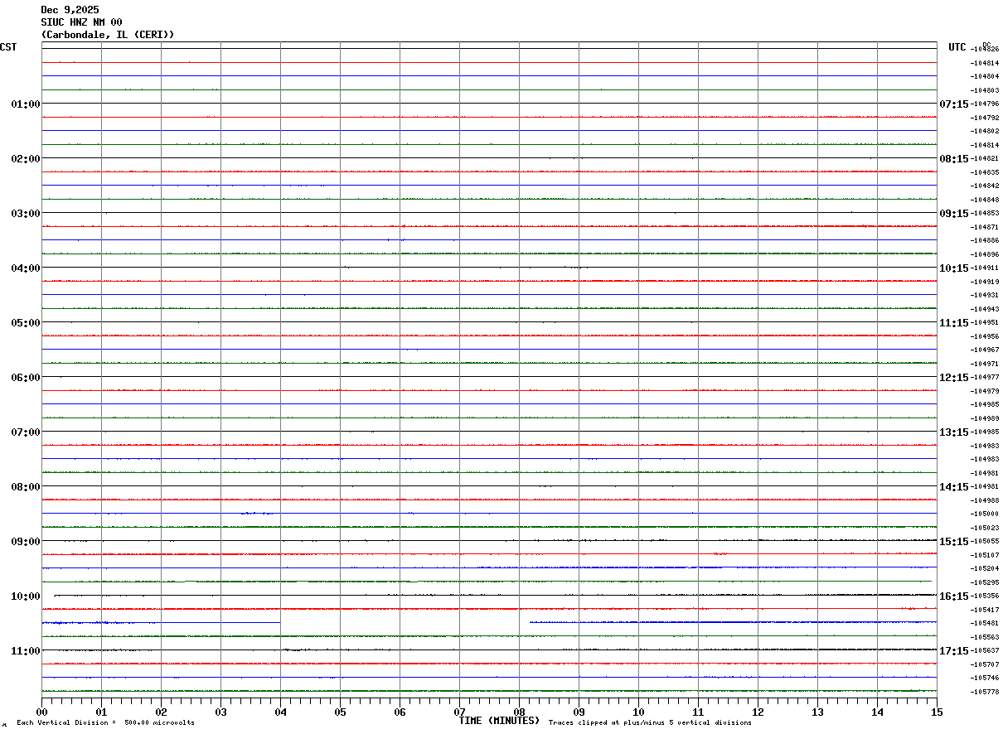Screen dimensions: 1003x734
Task: Click the 'Each Vertical Division = 500.00 microvolts' note
Action: (x=105, y=723)
